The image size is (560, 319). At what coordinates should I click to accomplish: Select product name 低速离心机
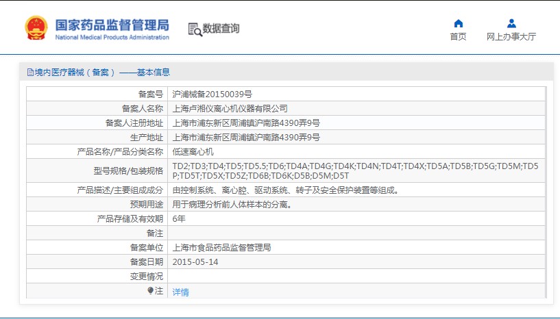pos(193,152)
